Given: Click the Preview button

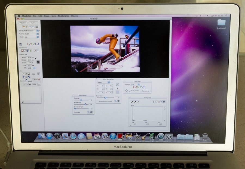Looking at the screenshot, I should tap(22, 23).
